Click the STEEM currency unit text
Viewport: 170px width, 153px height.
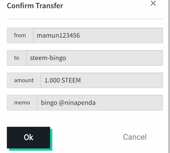(71, 80)
